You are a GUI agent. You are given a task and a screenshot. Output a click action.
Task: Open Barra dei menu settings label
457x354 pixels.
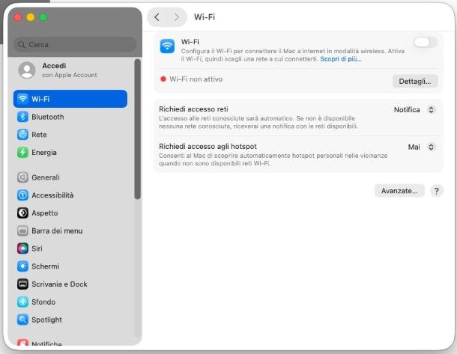pyautogui.click(x=57, y=231)
